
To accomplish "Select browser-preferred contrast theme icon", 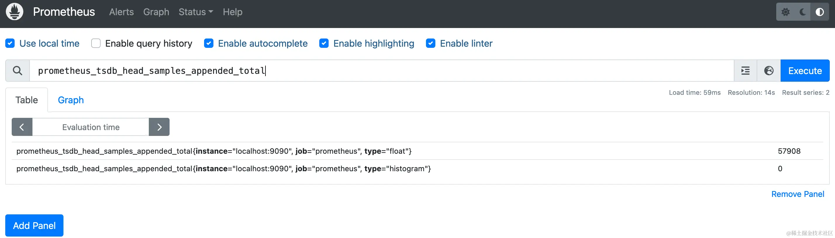I will point(820,12).
